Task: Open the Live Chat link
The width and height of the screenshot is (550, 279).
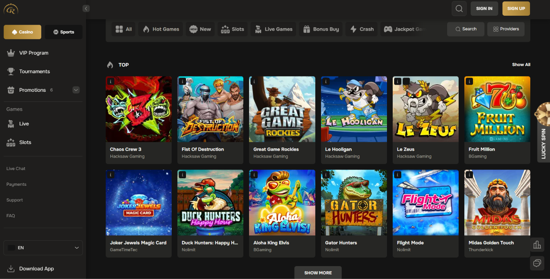Action: point(16,169)
